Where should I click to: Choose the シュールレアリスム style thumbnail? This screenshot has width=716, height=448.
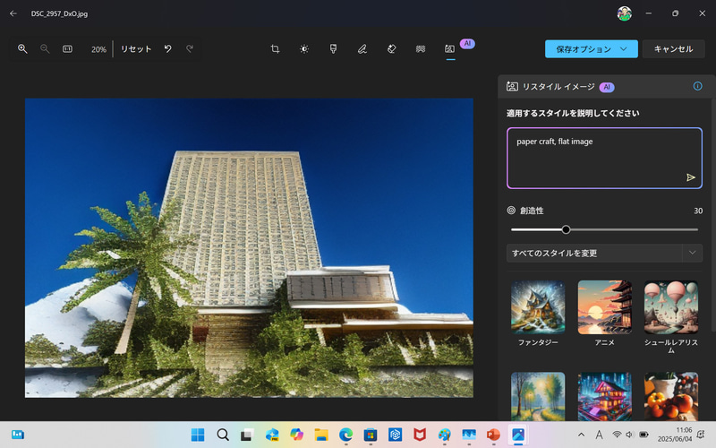671,307
